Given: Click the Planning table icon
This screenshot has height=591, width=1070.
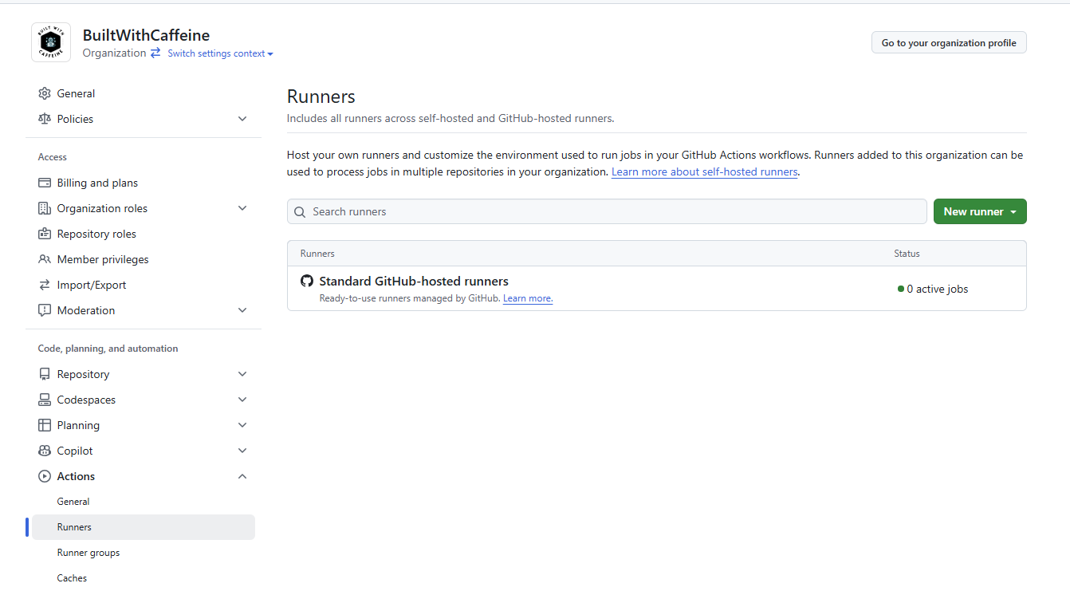Looking at the screenshot, I should (45, 425).
